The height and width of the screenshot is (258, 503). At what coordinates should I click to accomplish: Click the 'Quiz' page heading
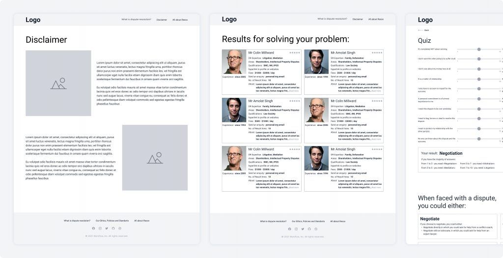click(x=424, y=41)
